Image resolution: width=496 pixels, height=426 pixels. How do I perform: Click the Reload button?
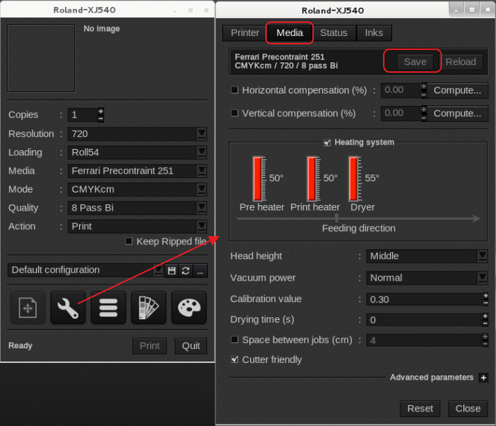(x=461, y=62)
